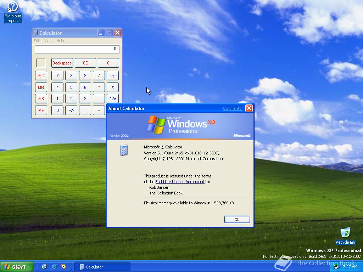Click digit 2 on the Calculator
Viewport: 363px width, 272px height.
point(71,99)
